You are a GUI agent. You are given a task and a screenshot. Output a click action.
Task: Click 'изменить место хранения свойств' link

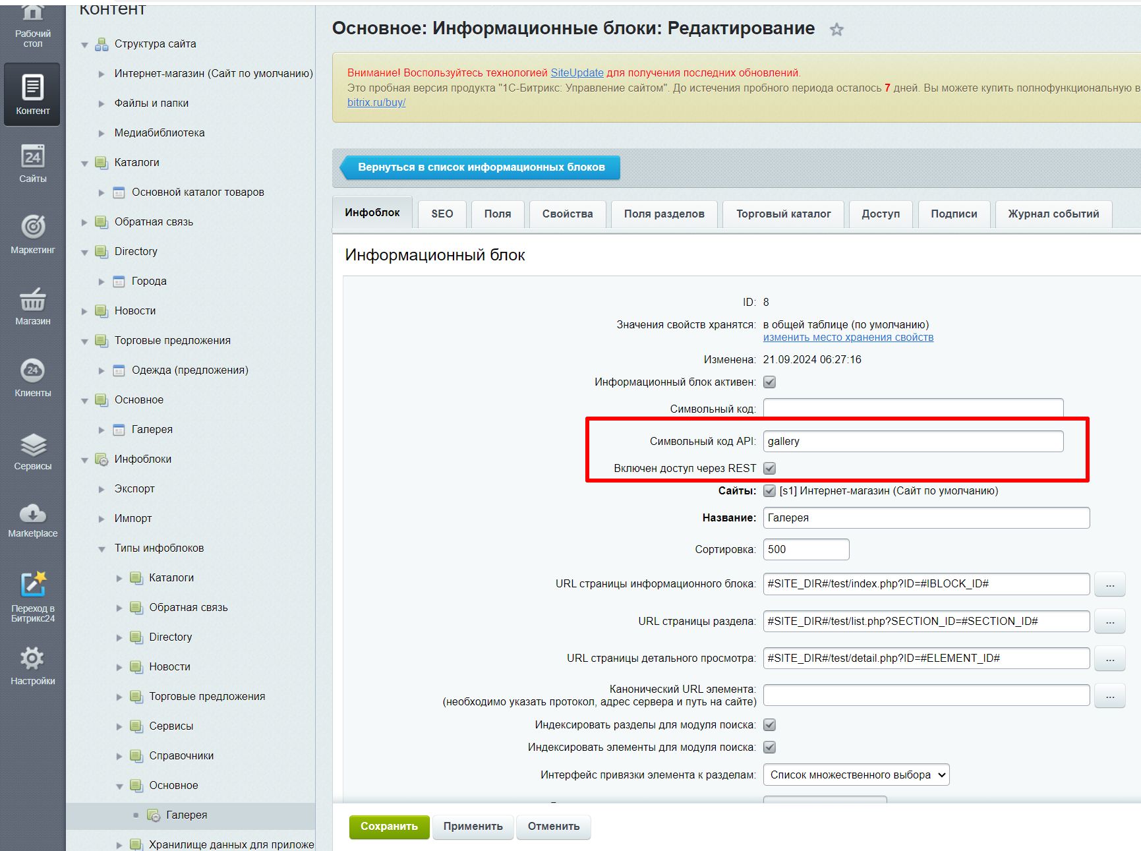[848, 337]
